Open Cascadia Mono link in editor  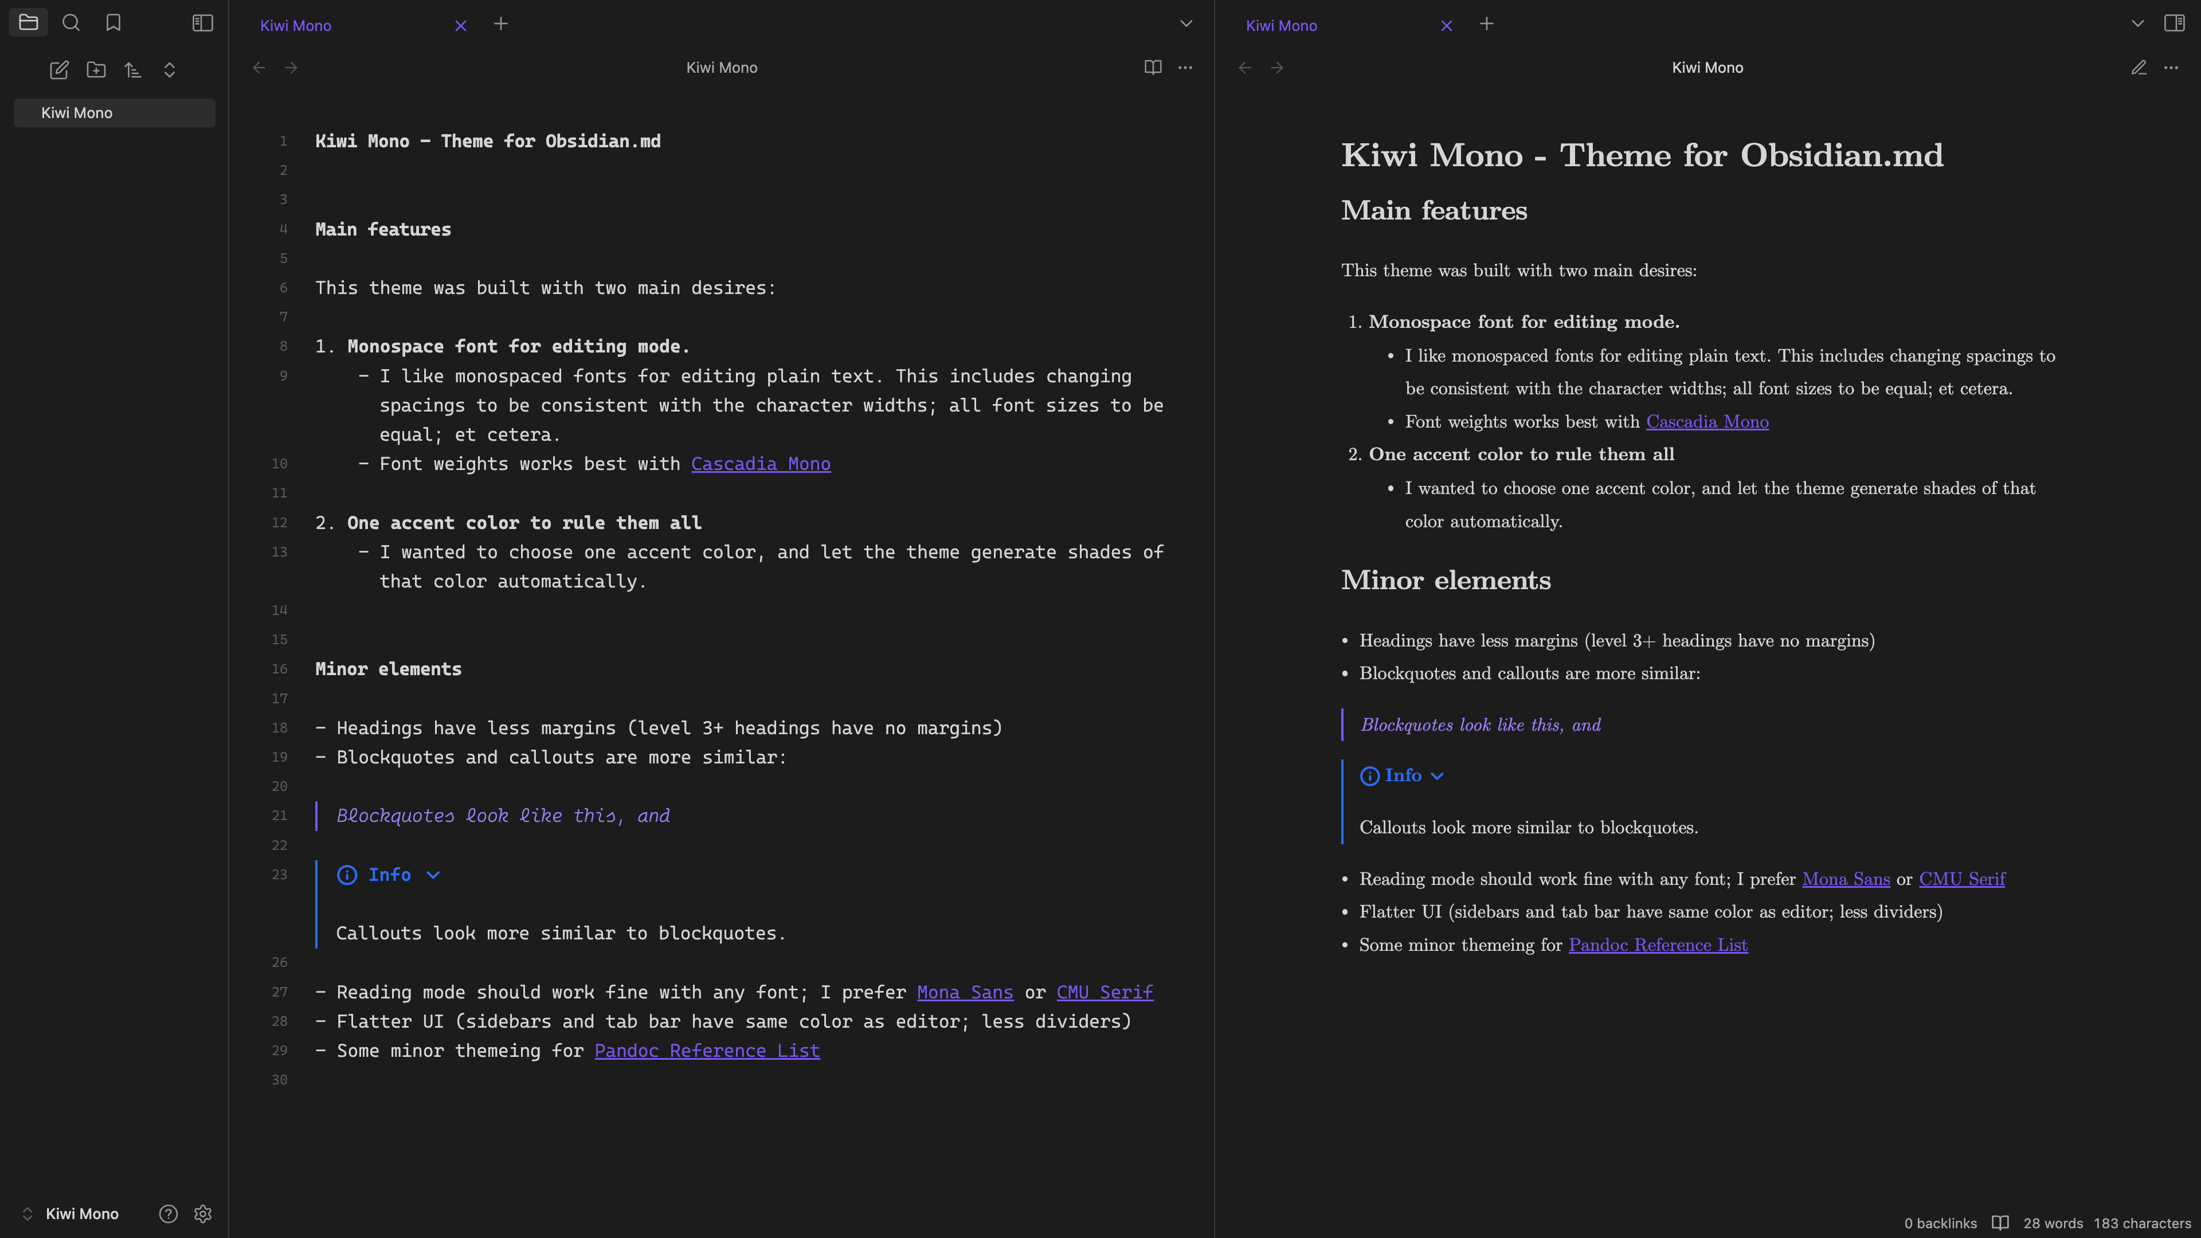pyautogui.click(x=761, y=464)
